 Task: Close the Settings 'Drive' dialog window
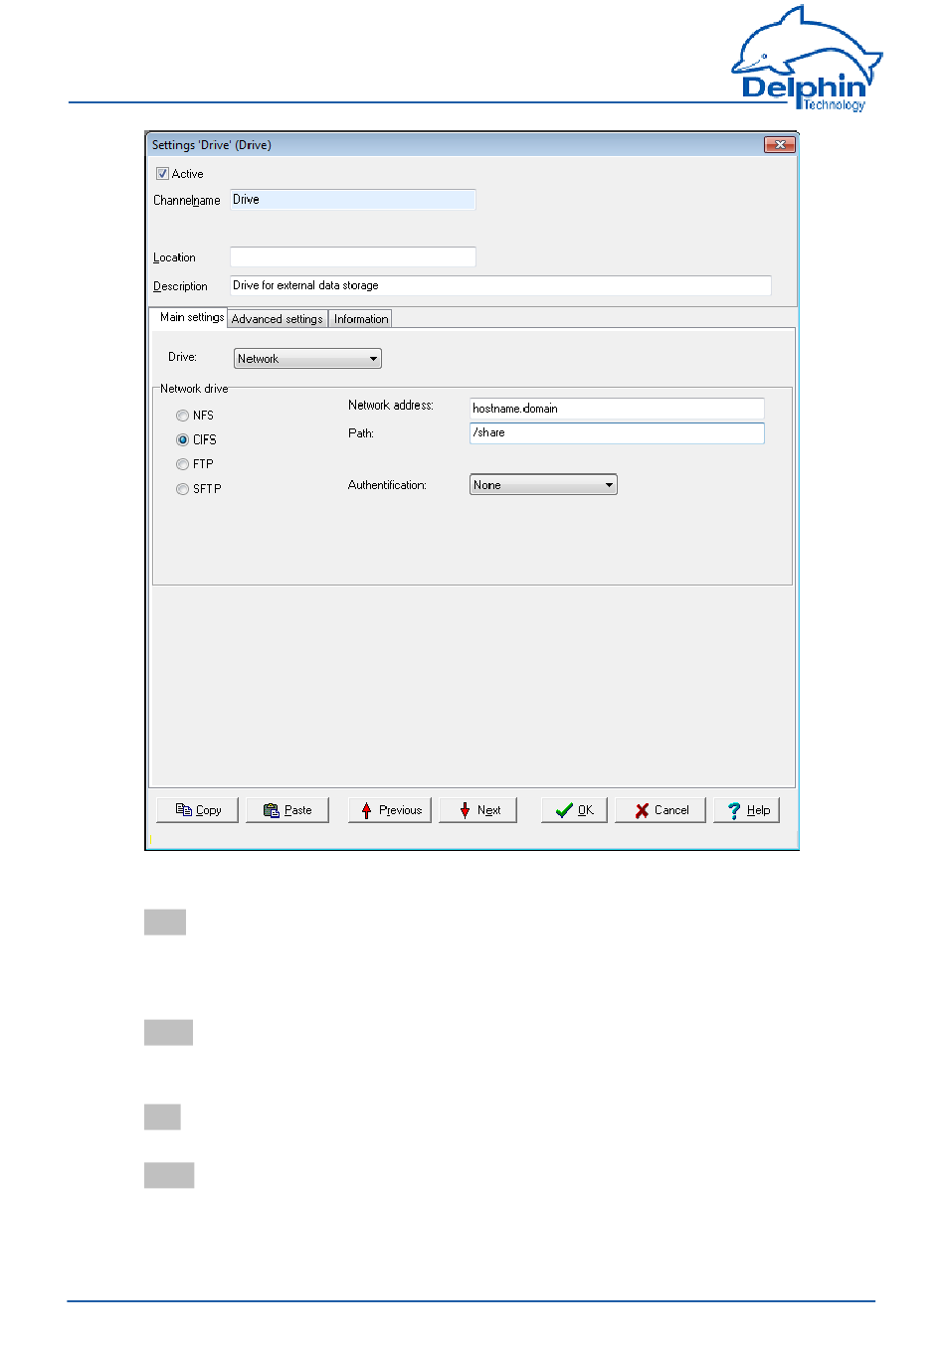click(x=780, y=145)
